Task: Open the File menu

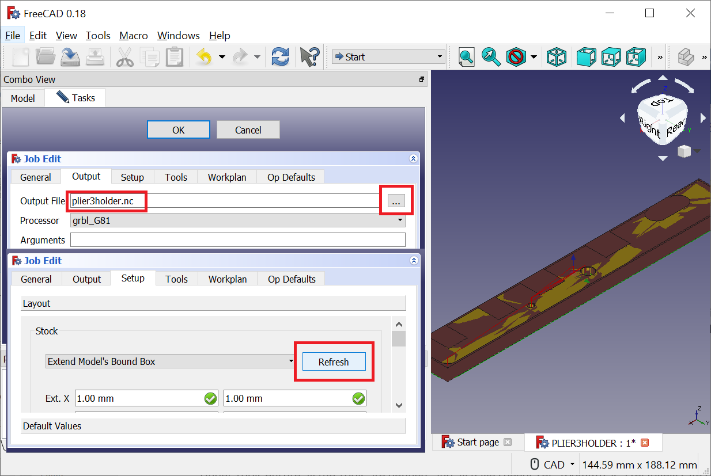Action: [13, 36]
